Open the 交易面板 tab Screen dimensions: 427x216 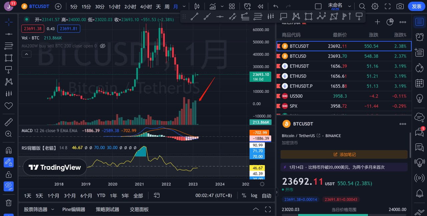(x=139, y=209)
